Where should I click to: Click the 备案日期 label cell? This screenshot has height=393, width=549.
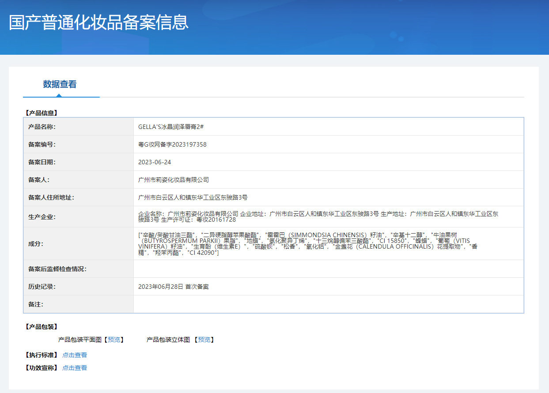coord(79,162)
